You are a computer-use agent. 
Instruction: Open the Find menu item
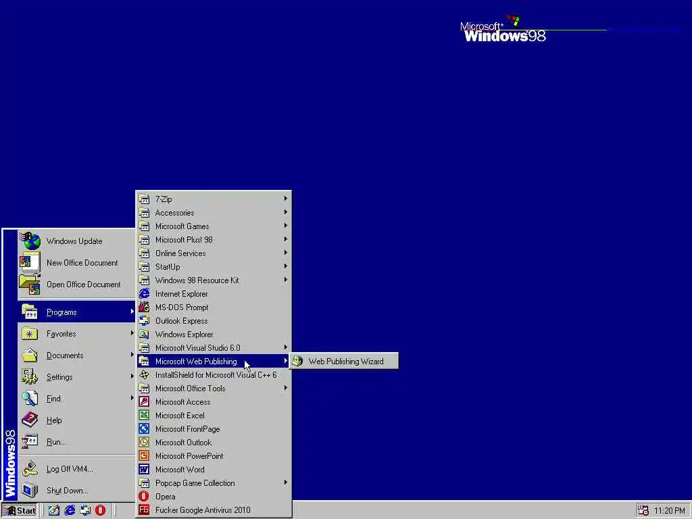[x=76, y=399]
